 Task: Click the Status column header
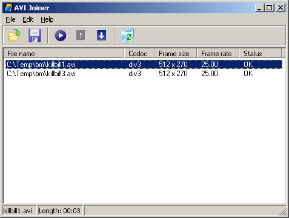261,54
